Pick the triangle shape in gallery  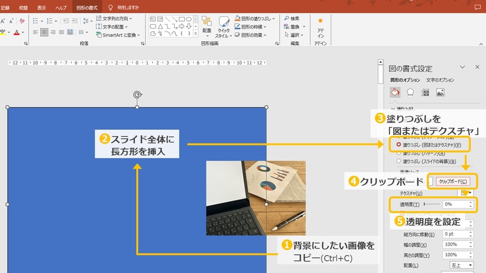tap(160, 26)
